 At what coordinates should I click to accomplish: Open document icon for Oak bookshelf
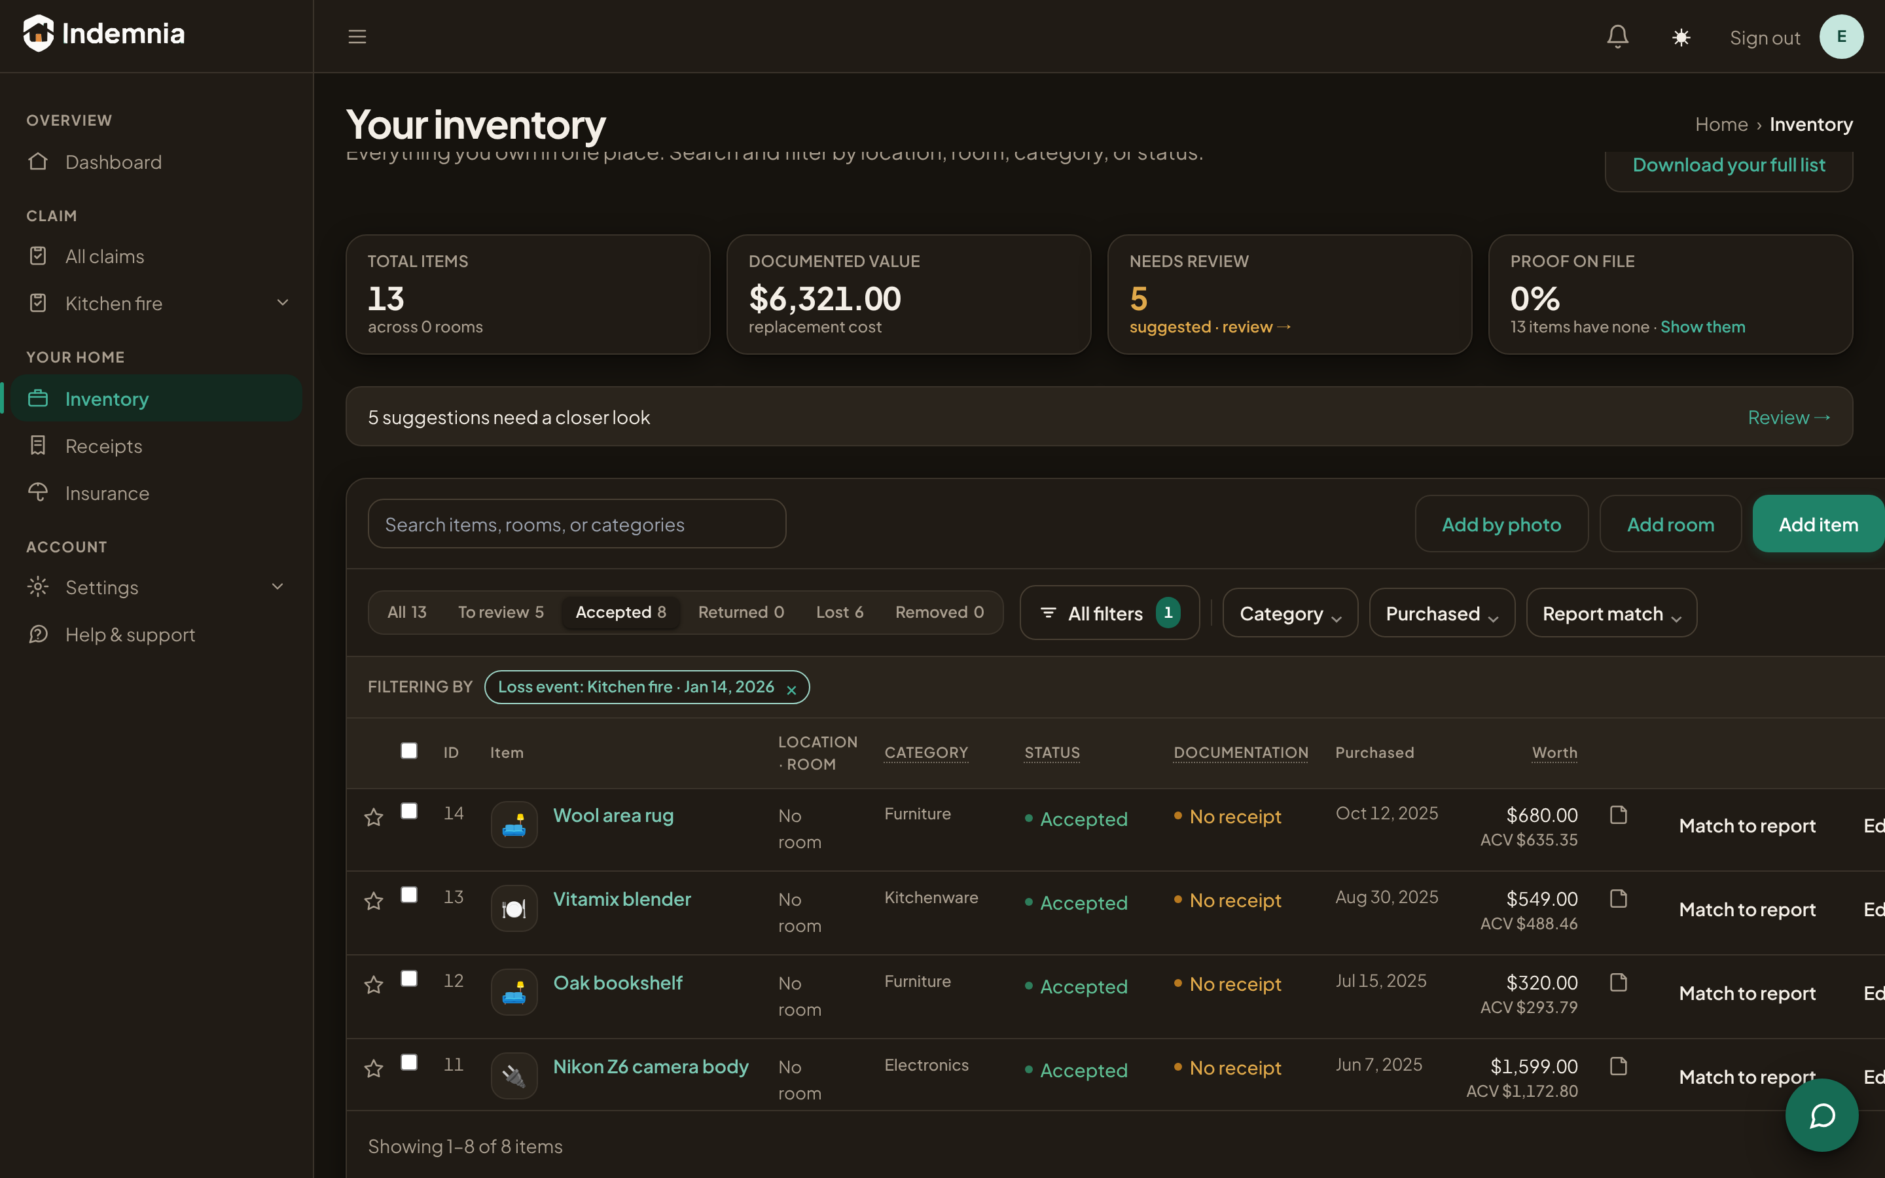1619,982
